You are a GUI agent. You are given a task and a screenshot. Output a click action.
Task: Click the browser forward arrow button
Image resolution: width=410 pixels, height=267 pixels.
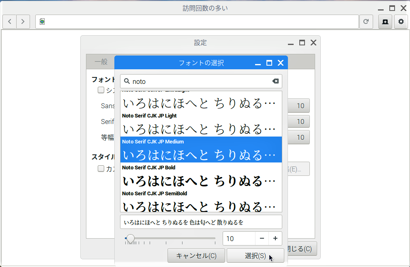(23, 21)
